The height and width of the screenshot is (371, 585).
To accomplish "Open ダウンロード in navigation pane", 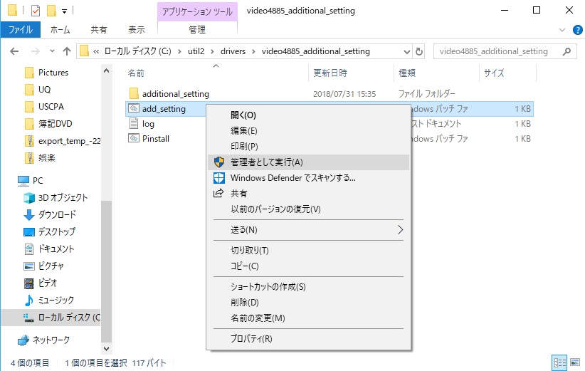I will (x=57, y=214).
